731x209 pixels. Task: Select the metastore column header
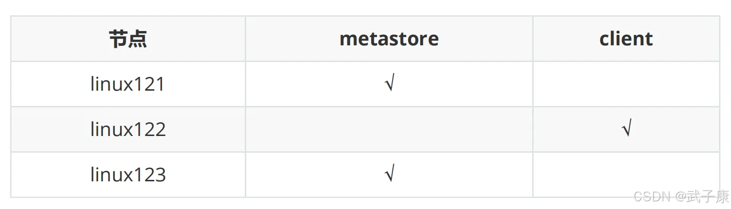click(x=389, y=39)
